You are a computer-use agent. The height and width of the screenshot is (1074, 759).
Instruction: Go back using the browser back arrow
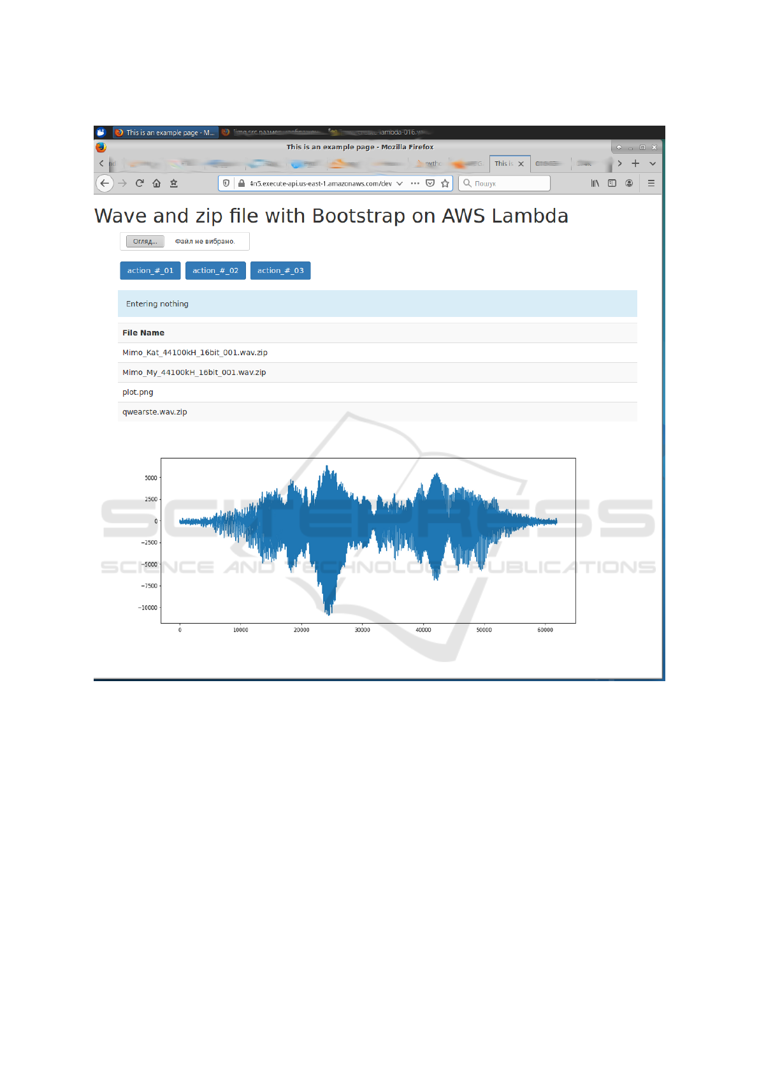(x=105, y=183)
